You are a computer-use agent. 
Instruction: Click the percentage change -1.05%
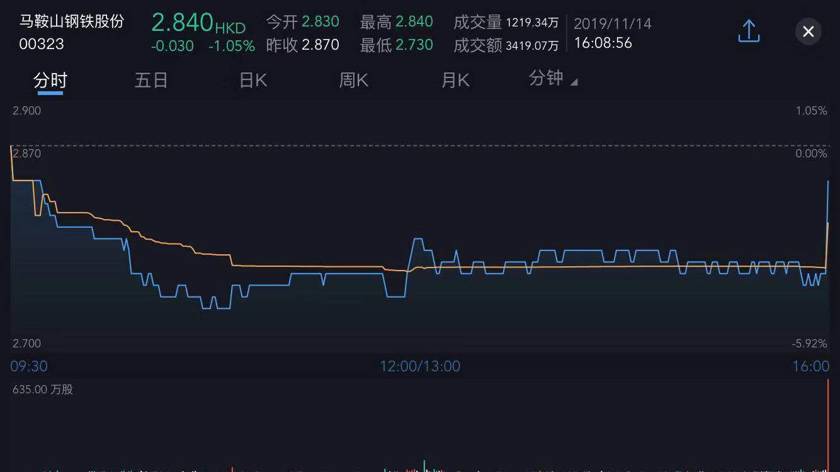pyautogui.click(x=232, y=46)
